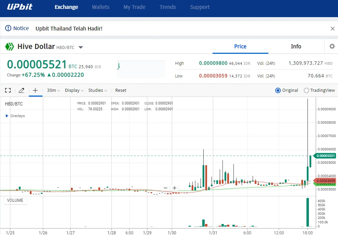Click the mini price sparkline thumbnail

click(141, 69)
